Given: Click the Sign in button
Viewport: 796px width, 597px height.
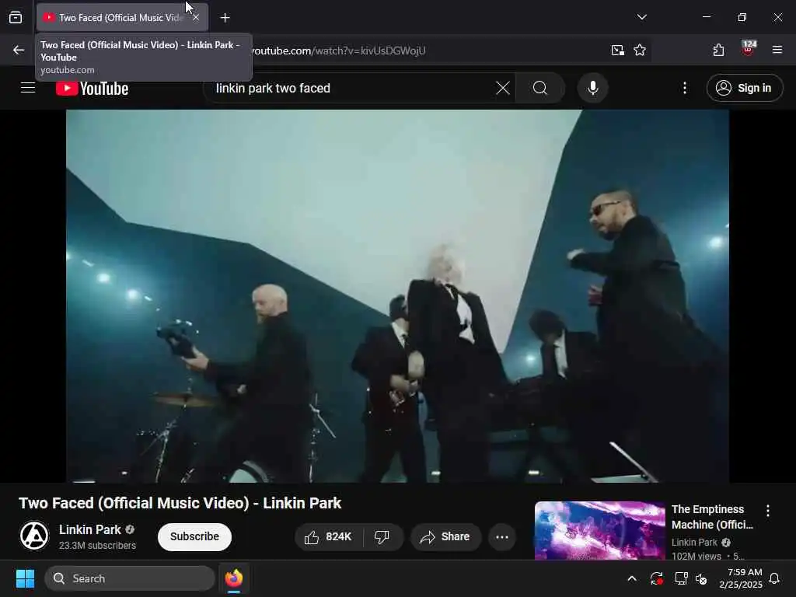Looking at the screenshot, I should pos(744,88).
